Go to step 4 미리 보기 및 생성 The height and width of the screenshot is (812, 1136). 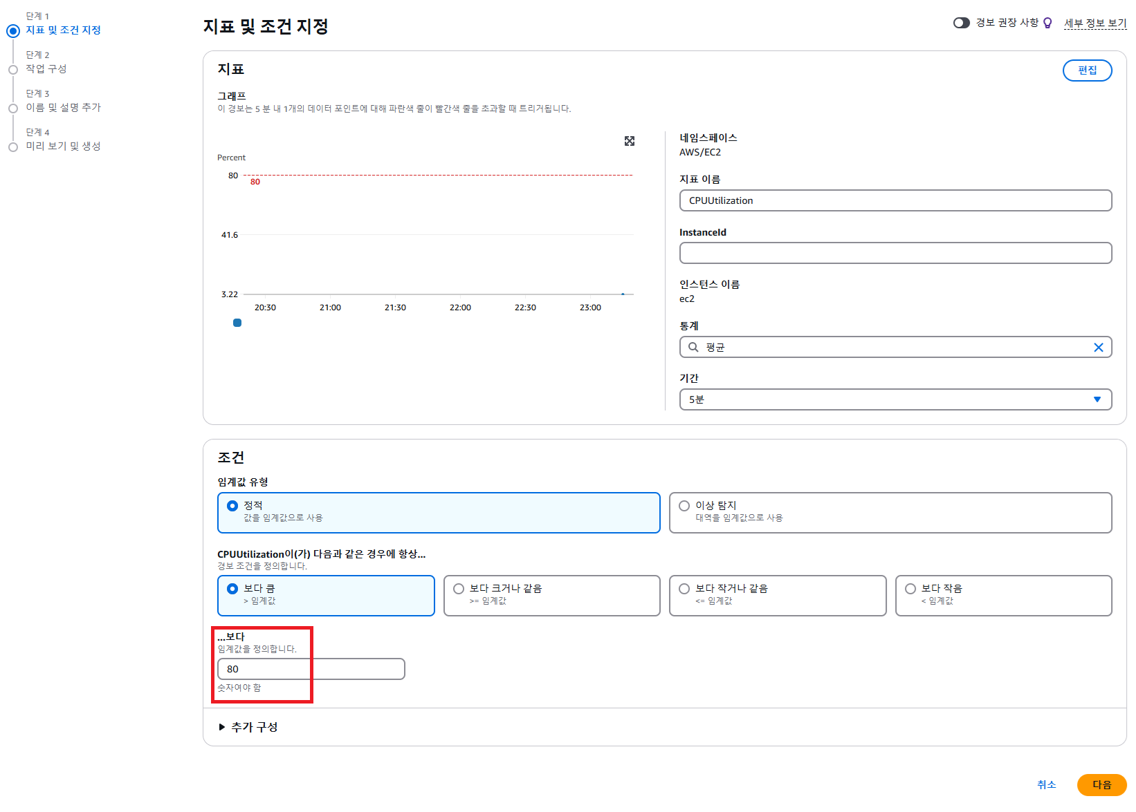coord(64,147)
